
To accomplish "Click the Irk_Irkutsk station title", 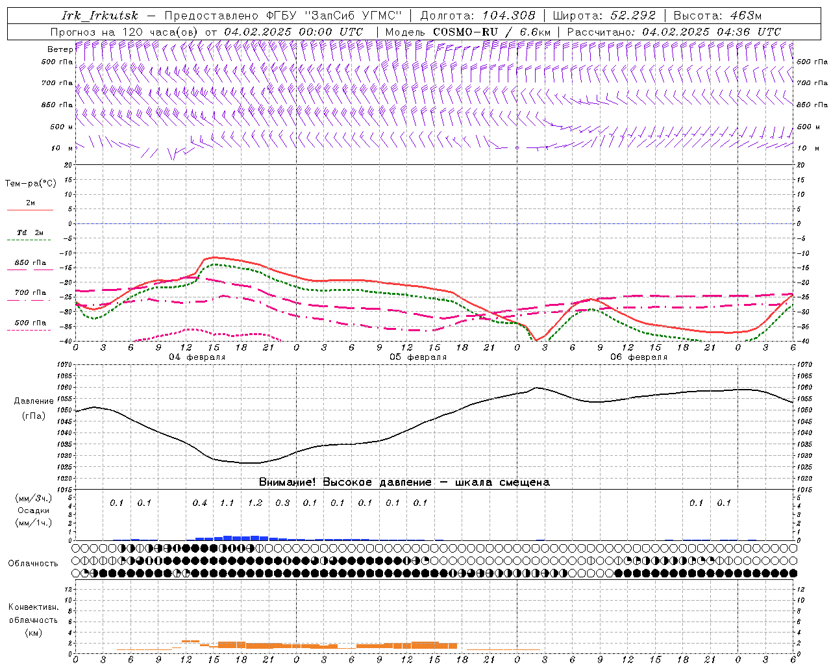I will click(99, 16).
